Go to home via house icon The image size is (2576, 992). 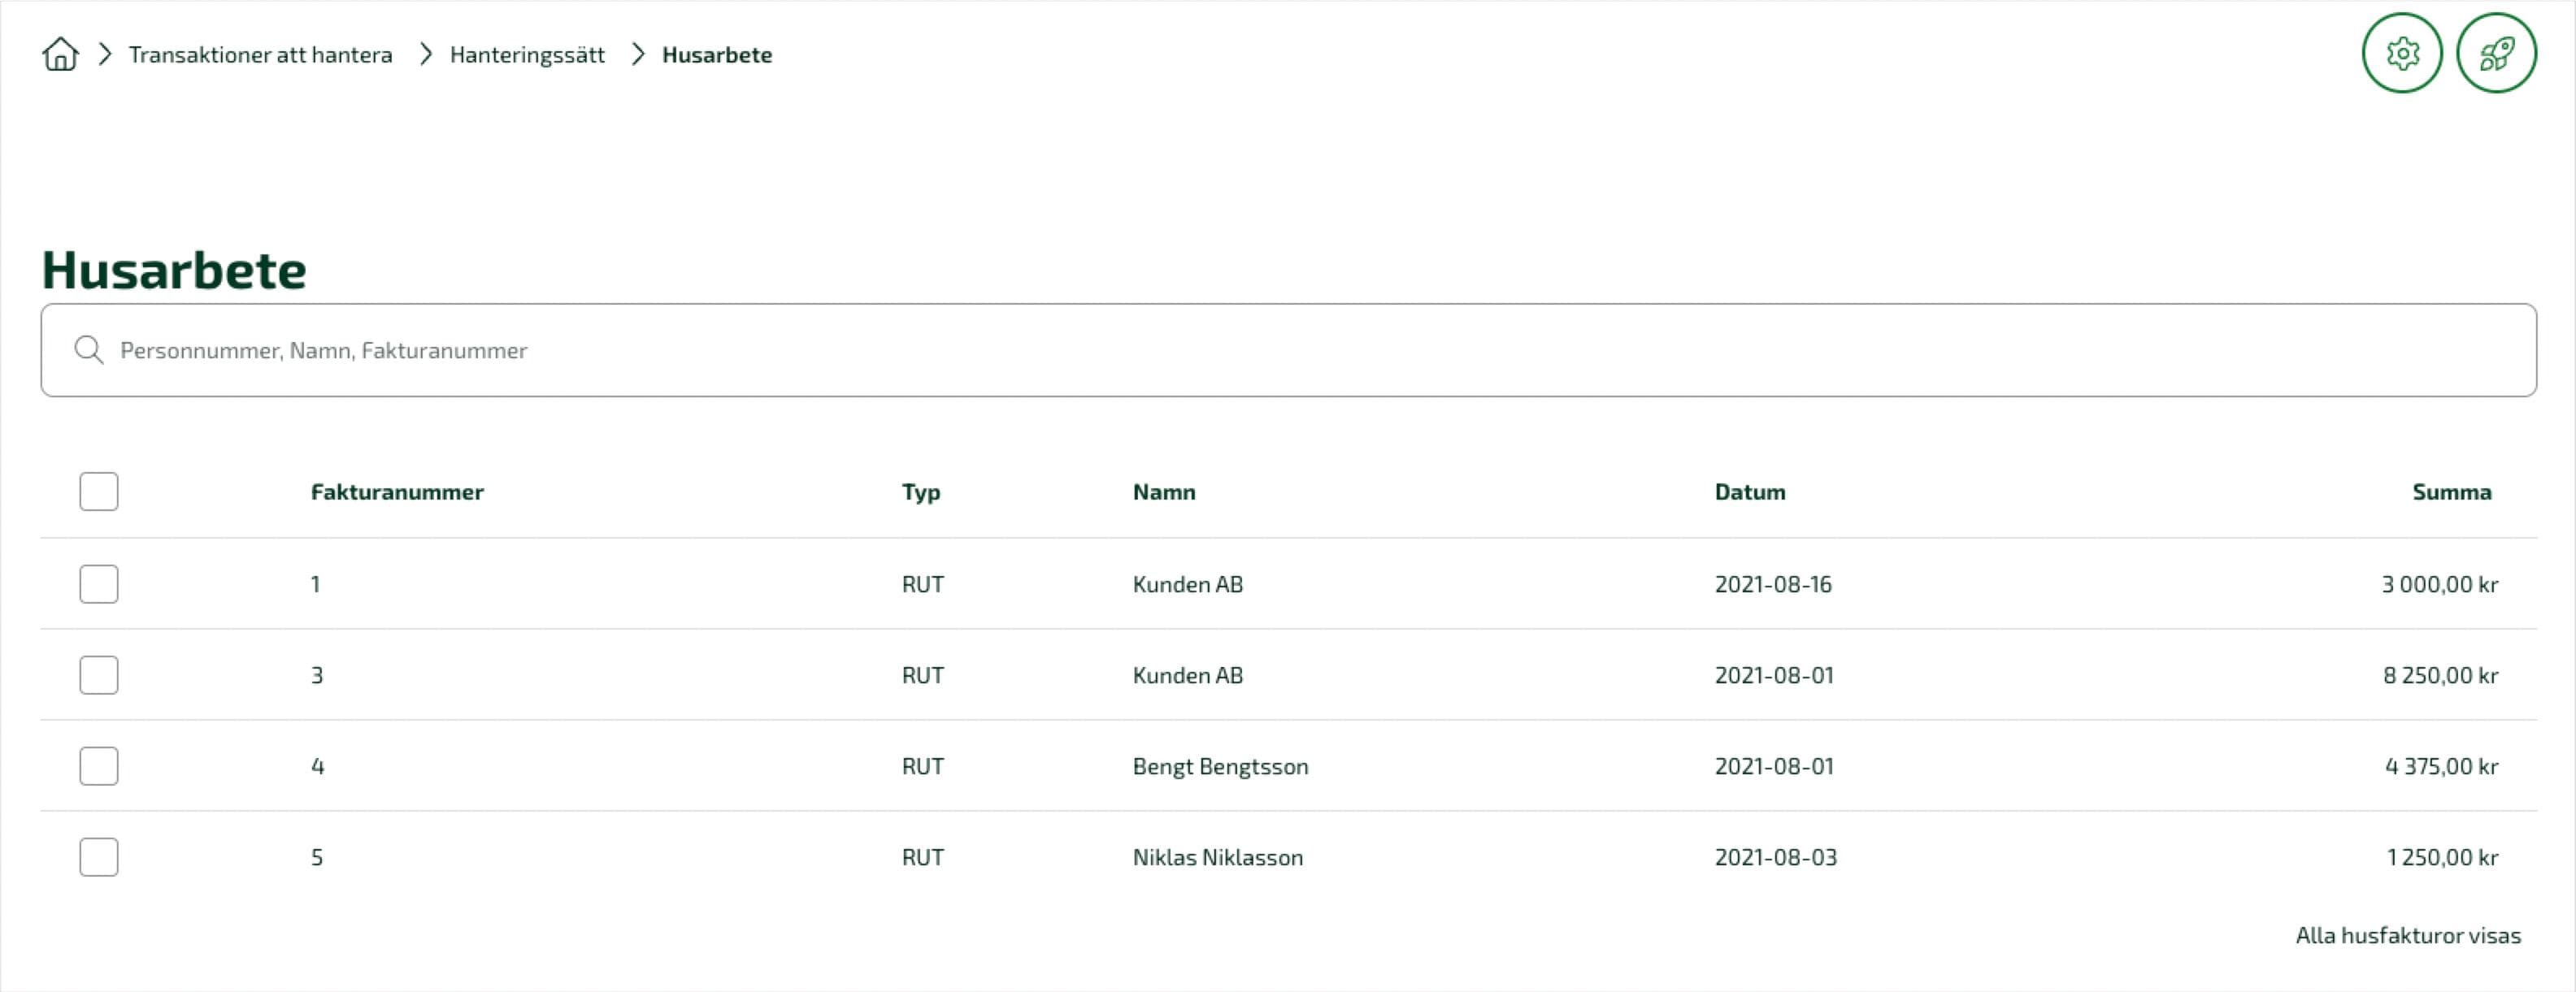pos(60,54)
